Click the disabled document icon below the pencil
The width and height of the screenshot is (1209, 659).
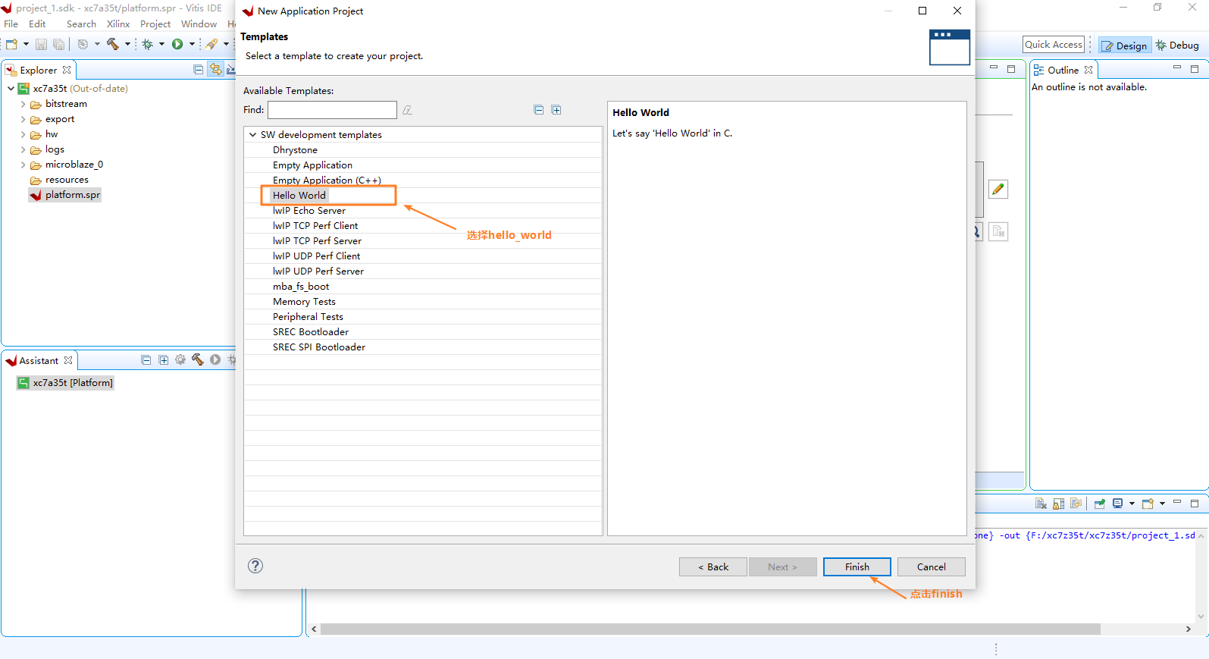coord(998,231)
